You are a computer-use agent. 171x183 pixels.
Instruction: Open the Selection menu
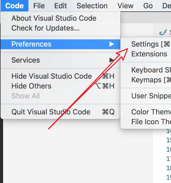click(x=92, y=6)
